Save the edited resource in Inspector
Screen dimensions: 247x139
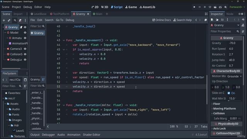pyautogui.click(x=222, y=20)
